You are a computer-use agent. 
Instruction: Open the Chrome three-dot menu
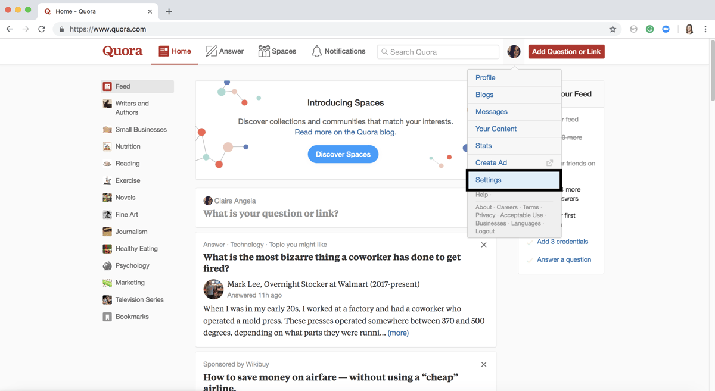click(705, 29)
